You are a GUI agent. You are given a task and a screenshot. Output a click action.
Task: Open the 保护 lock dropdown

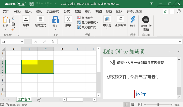point(55,23)
